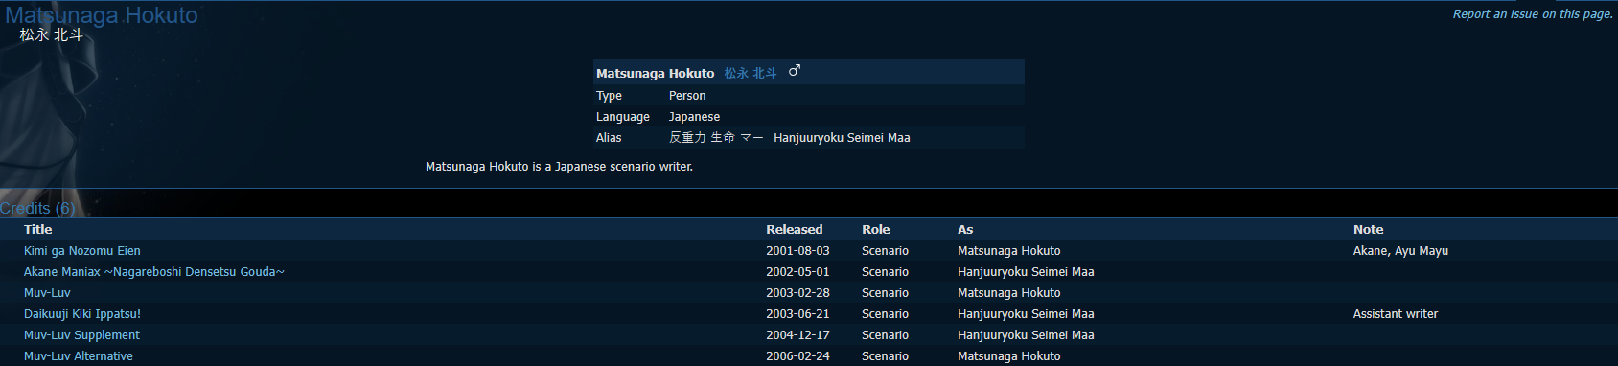Click the Note column header
The image size is (1618, 366).
click(1368, 230)
